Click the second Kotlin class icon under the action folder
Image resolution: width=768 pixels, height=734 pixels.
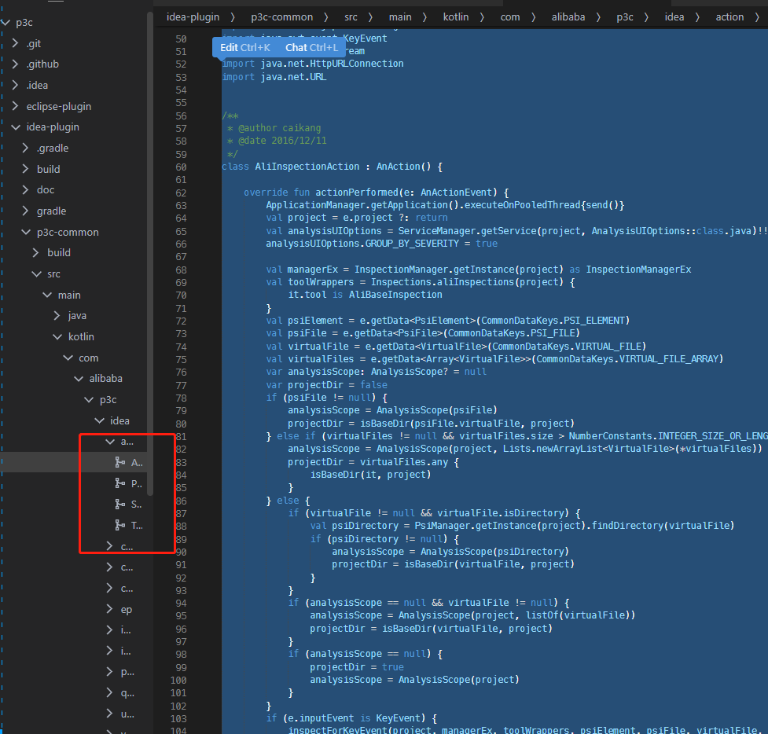tap(118, 483)
